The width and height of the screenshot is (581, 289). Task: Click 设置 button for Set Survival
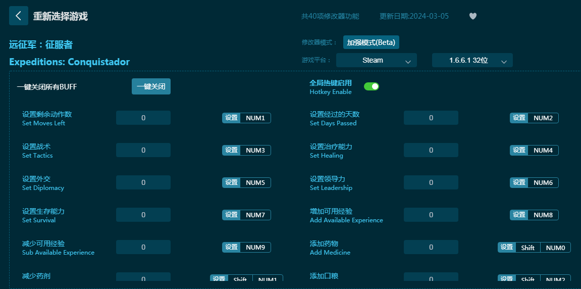click(231, 215)
